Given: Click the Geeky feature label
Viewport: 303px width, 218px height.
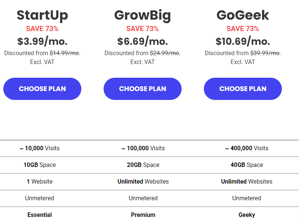Looking at the screenshot, I should tap(247, 215).
